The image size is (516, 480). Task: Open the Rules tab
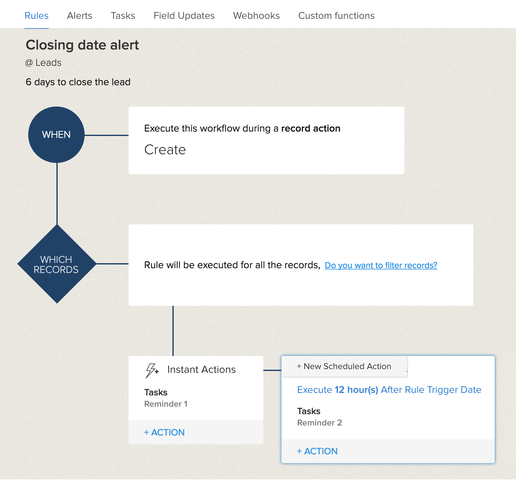(36, 16)
